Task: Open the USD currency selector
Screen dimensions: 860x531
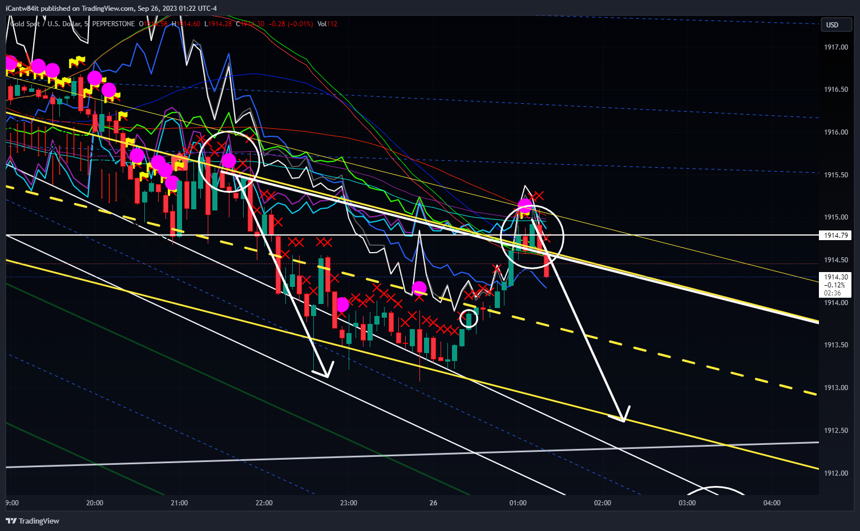Action: point(836,25)
